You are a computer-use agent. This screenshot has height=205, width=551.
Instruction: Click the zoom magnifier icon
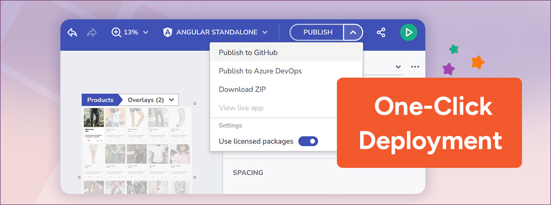click(x=116, y=32)
